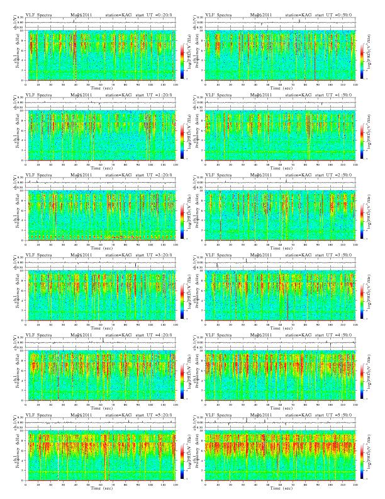Click the title text 'start UT =2:50:0'
The image size is (385, 499).
click(333, 175)
